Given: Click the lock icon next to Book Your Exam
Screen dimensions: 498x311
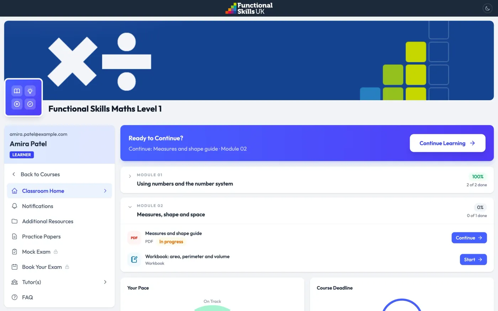Looking at the screenshot, I should point(67,267).
